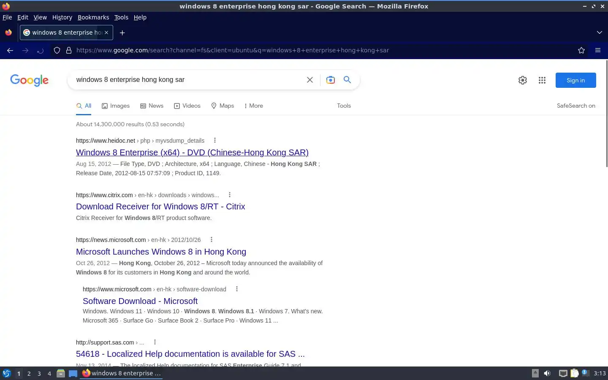Click the clock showing 3:13

click(600, 373)
